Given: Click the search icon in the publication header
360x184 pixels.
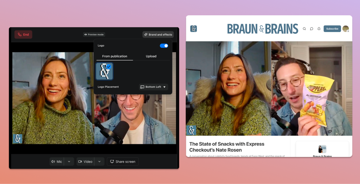Looking at the screenshot, I should (304, 29).
